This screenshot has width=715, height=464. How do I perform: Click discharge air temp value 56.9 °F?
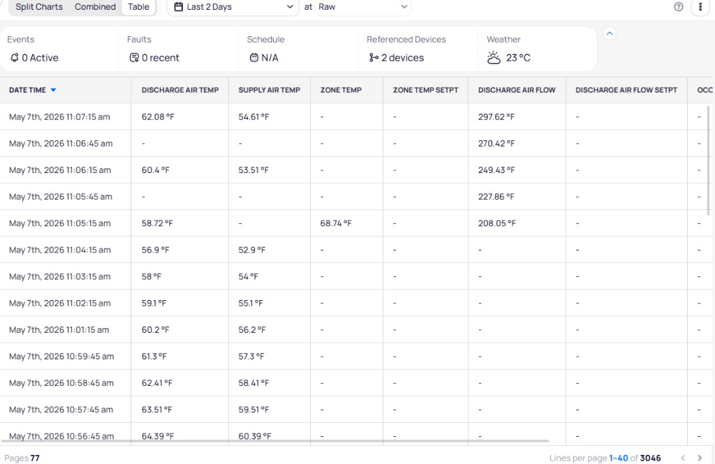(x=155, y=250)
